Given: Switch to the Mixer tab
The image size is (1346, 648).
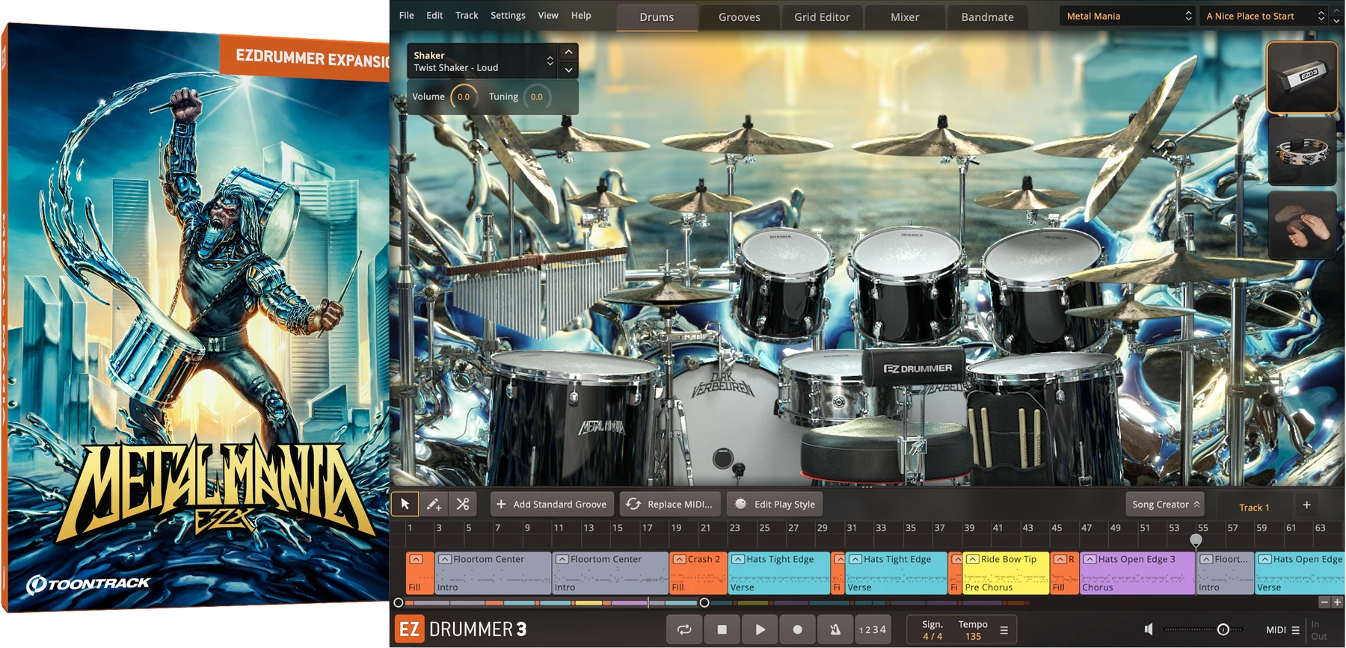Looking at the screenshot, I should point(905,17).
